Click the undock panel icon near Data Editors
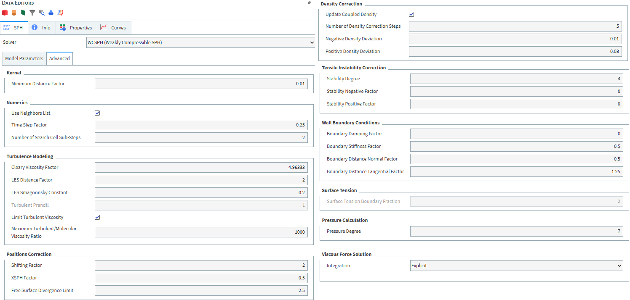 [x=310, y=3]
